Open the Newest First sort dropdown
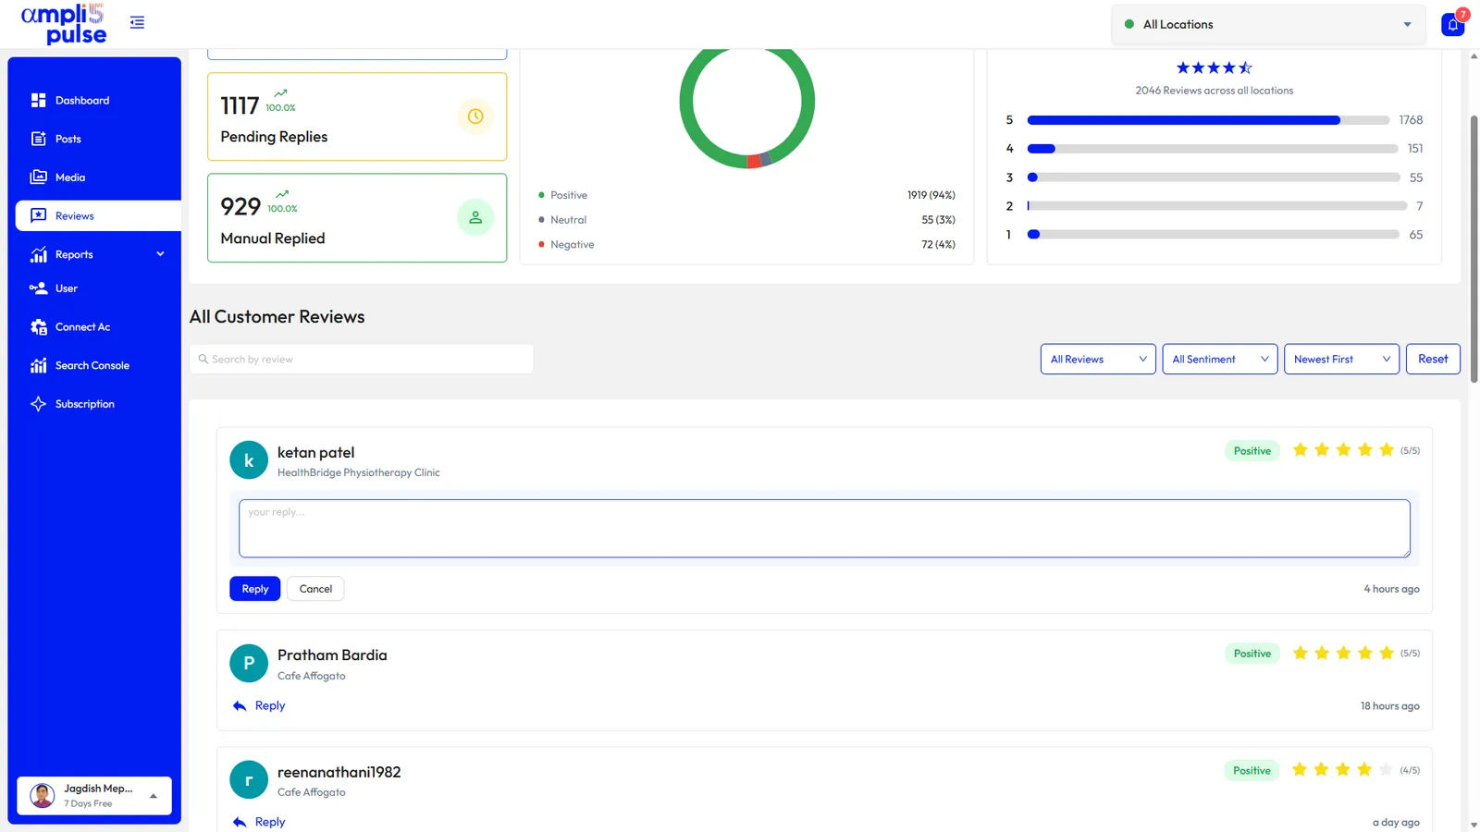The width and height of the screenshot is (1480, 832). (x=1341, y=360)
